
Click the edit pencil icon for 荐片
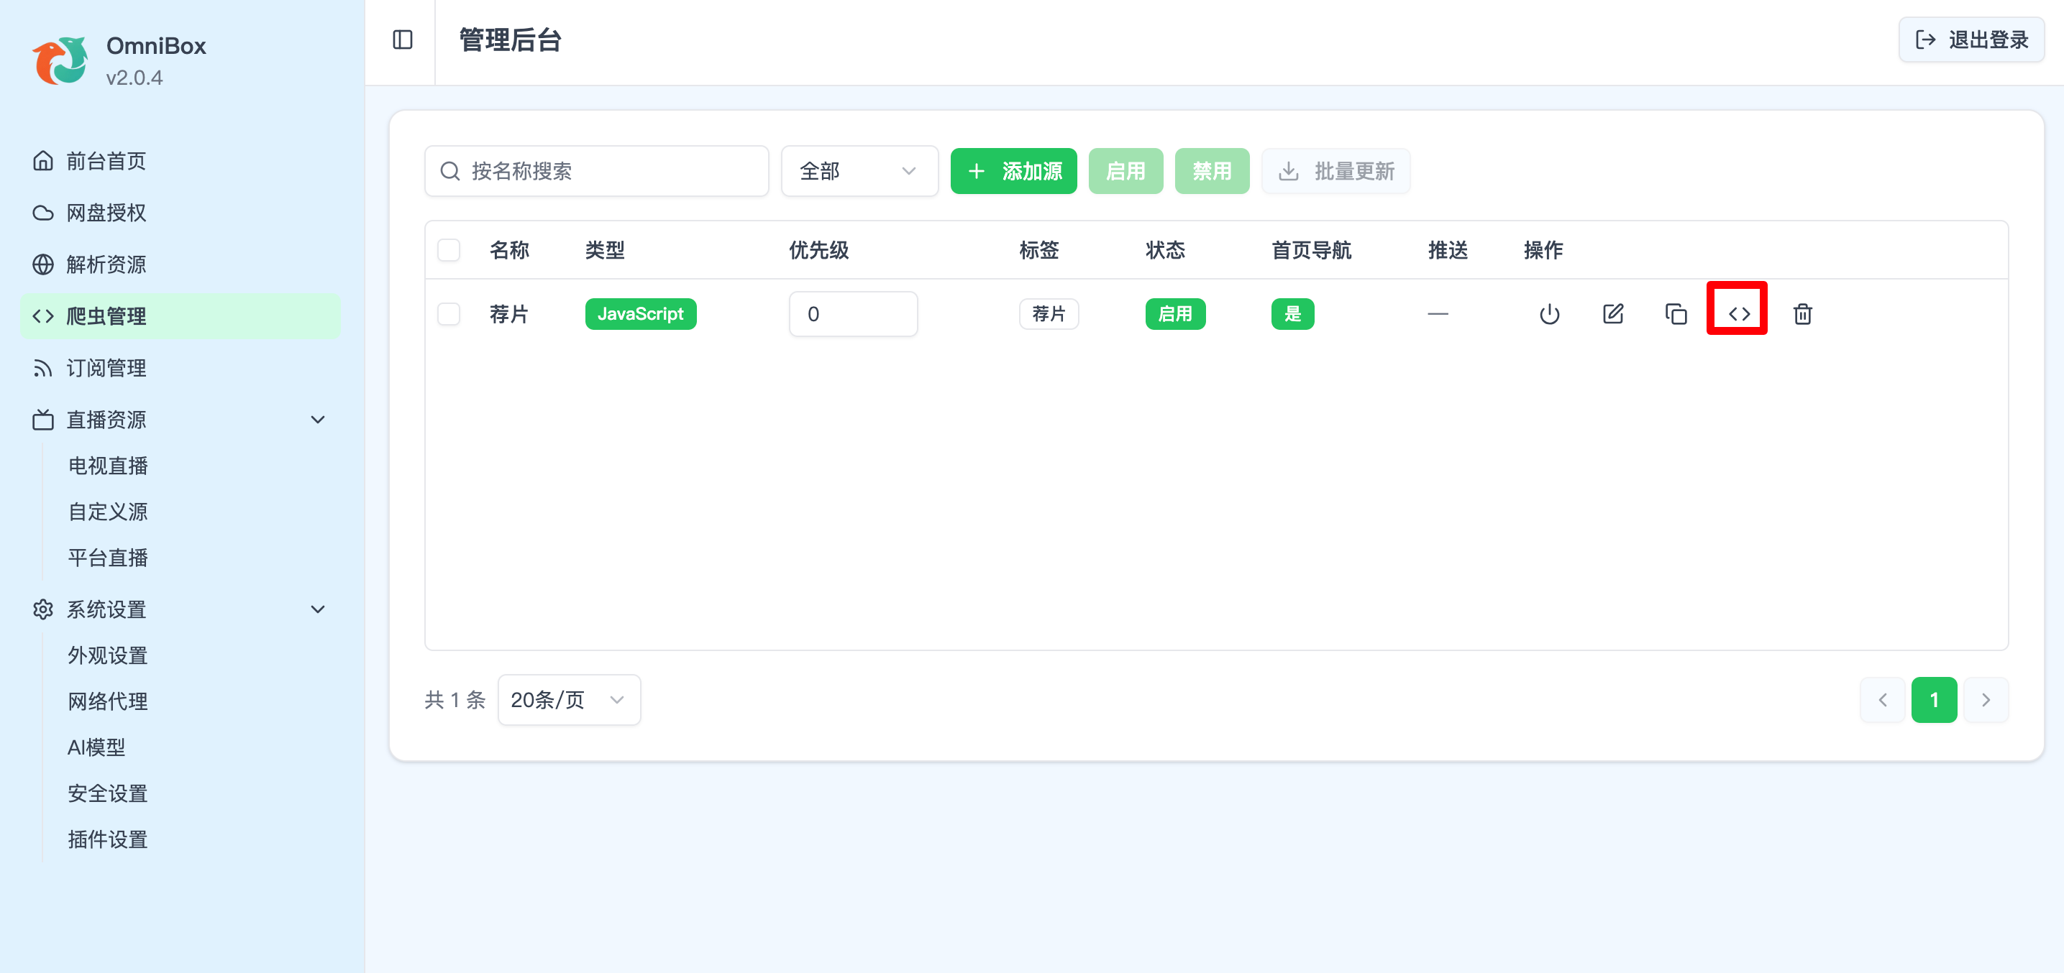[x=1612, y=314]
